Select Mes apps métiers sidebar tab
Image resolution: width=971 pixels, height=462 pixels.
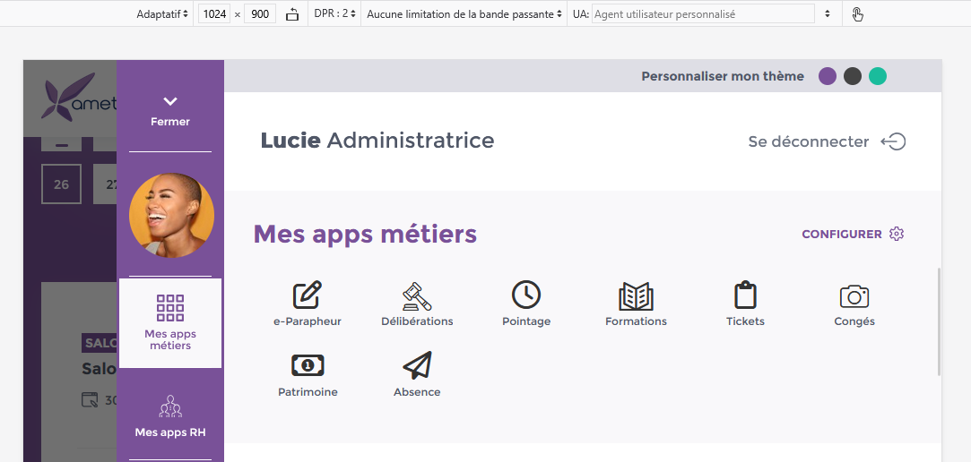coord(170,322)
